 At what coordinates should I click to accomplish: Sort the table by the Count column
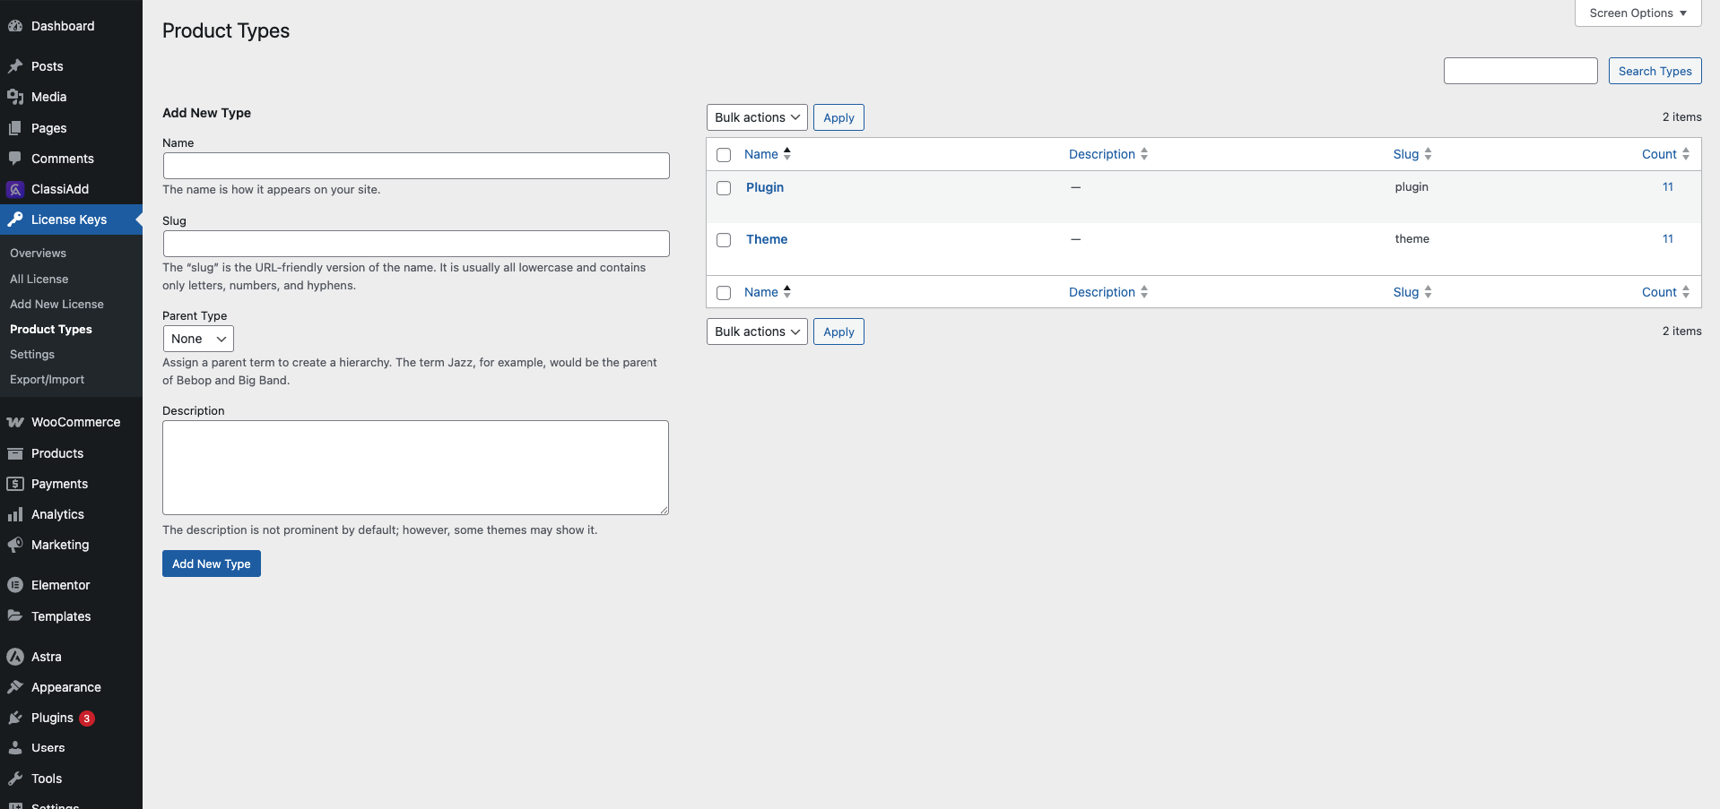pos(1658,154)
